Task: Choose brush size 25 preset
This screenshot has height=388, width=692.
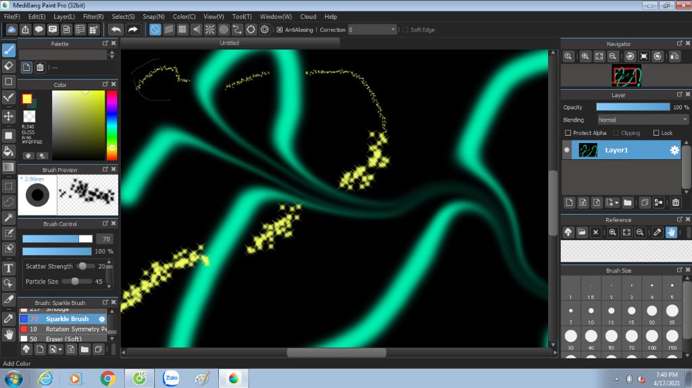Action: point(672,313)
